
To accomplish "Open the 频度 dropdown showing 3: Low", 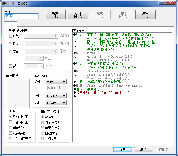I will pos(56,103).
